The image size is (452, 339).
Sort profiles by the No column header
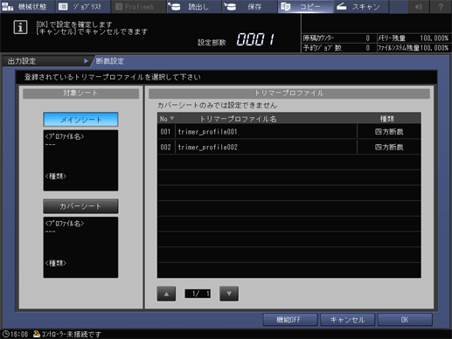pyautogui.click(x=167, y=119)
